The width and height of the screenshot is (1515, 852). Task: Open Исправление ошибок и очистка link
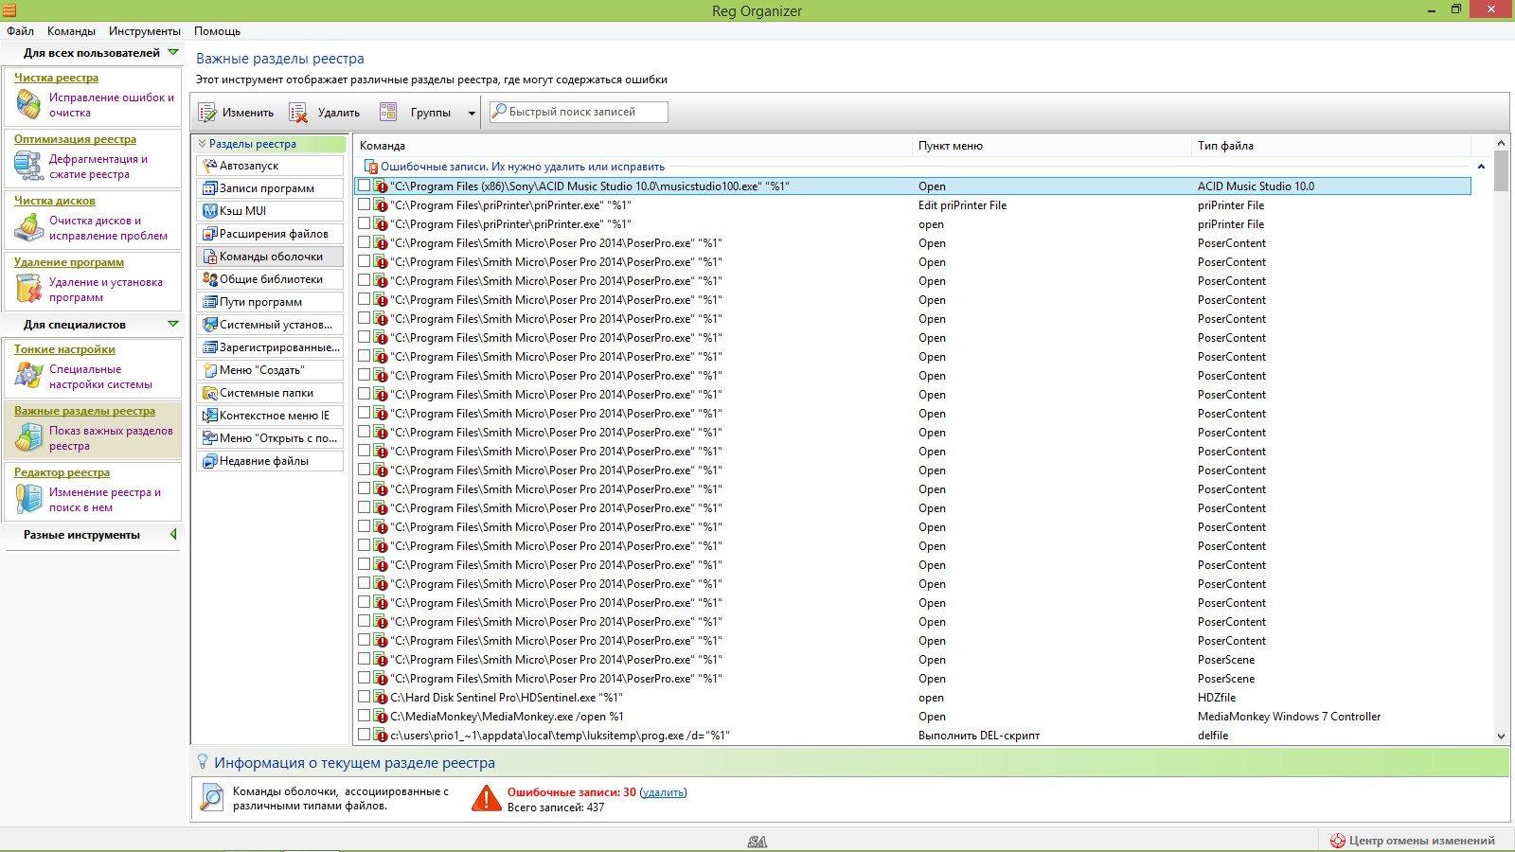(x=112, y=105)
